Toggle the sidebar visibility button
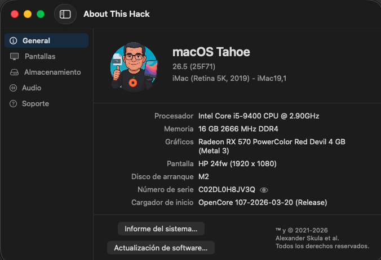 [x=65, y=14]
